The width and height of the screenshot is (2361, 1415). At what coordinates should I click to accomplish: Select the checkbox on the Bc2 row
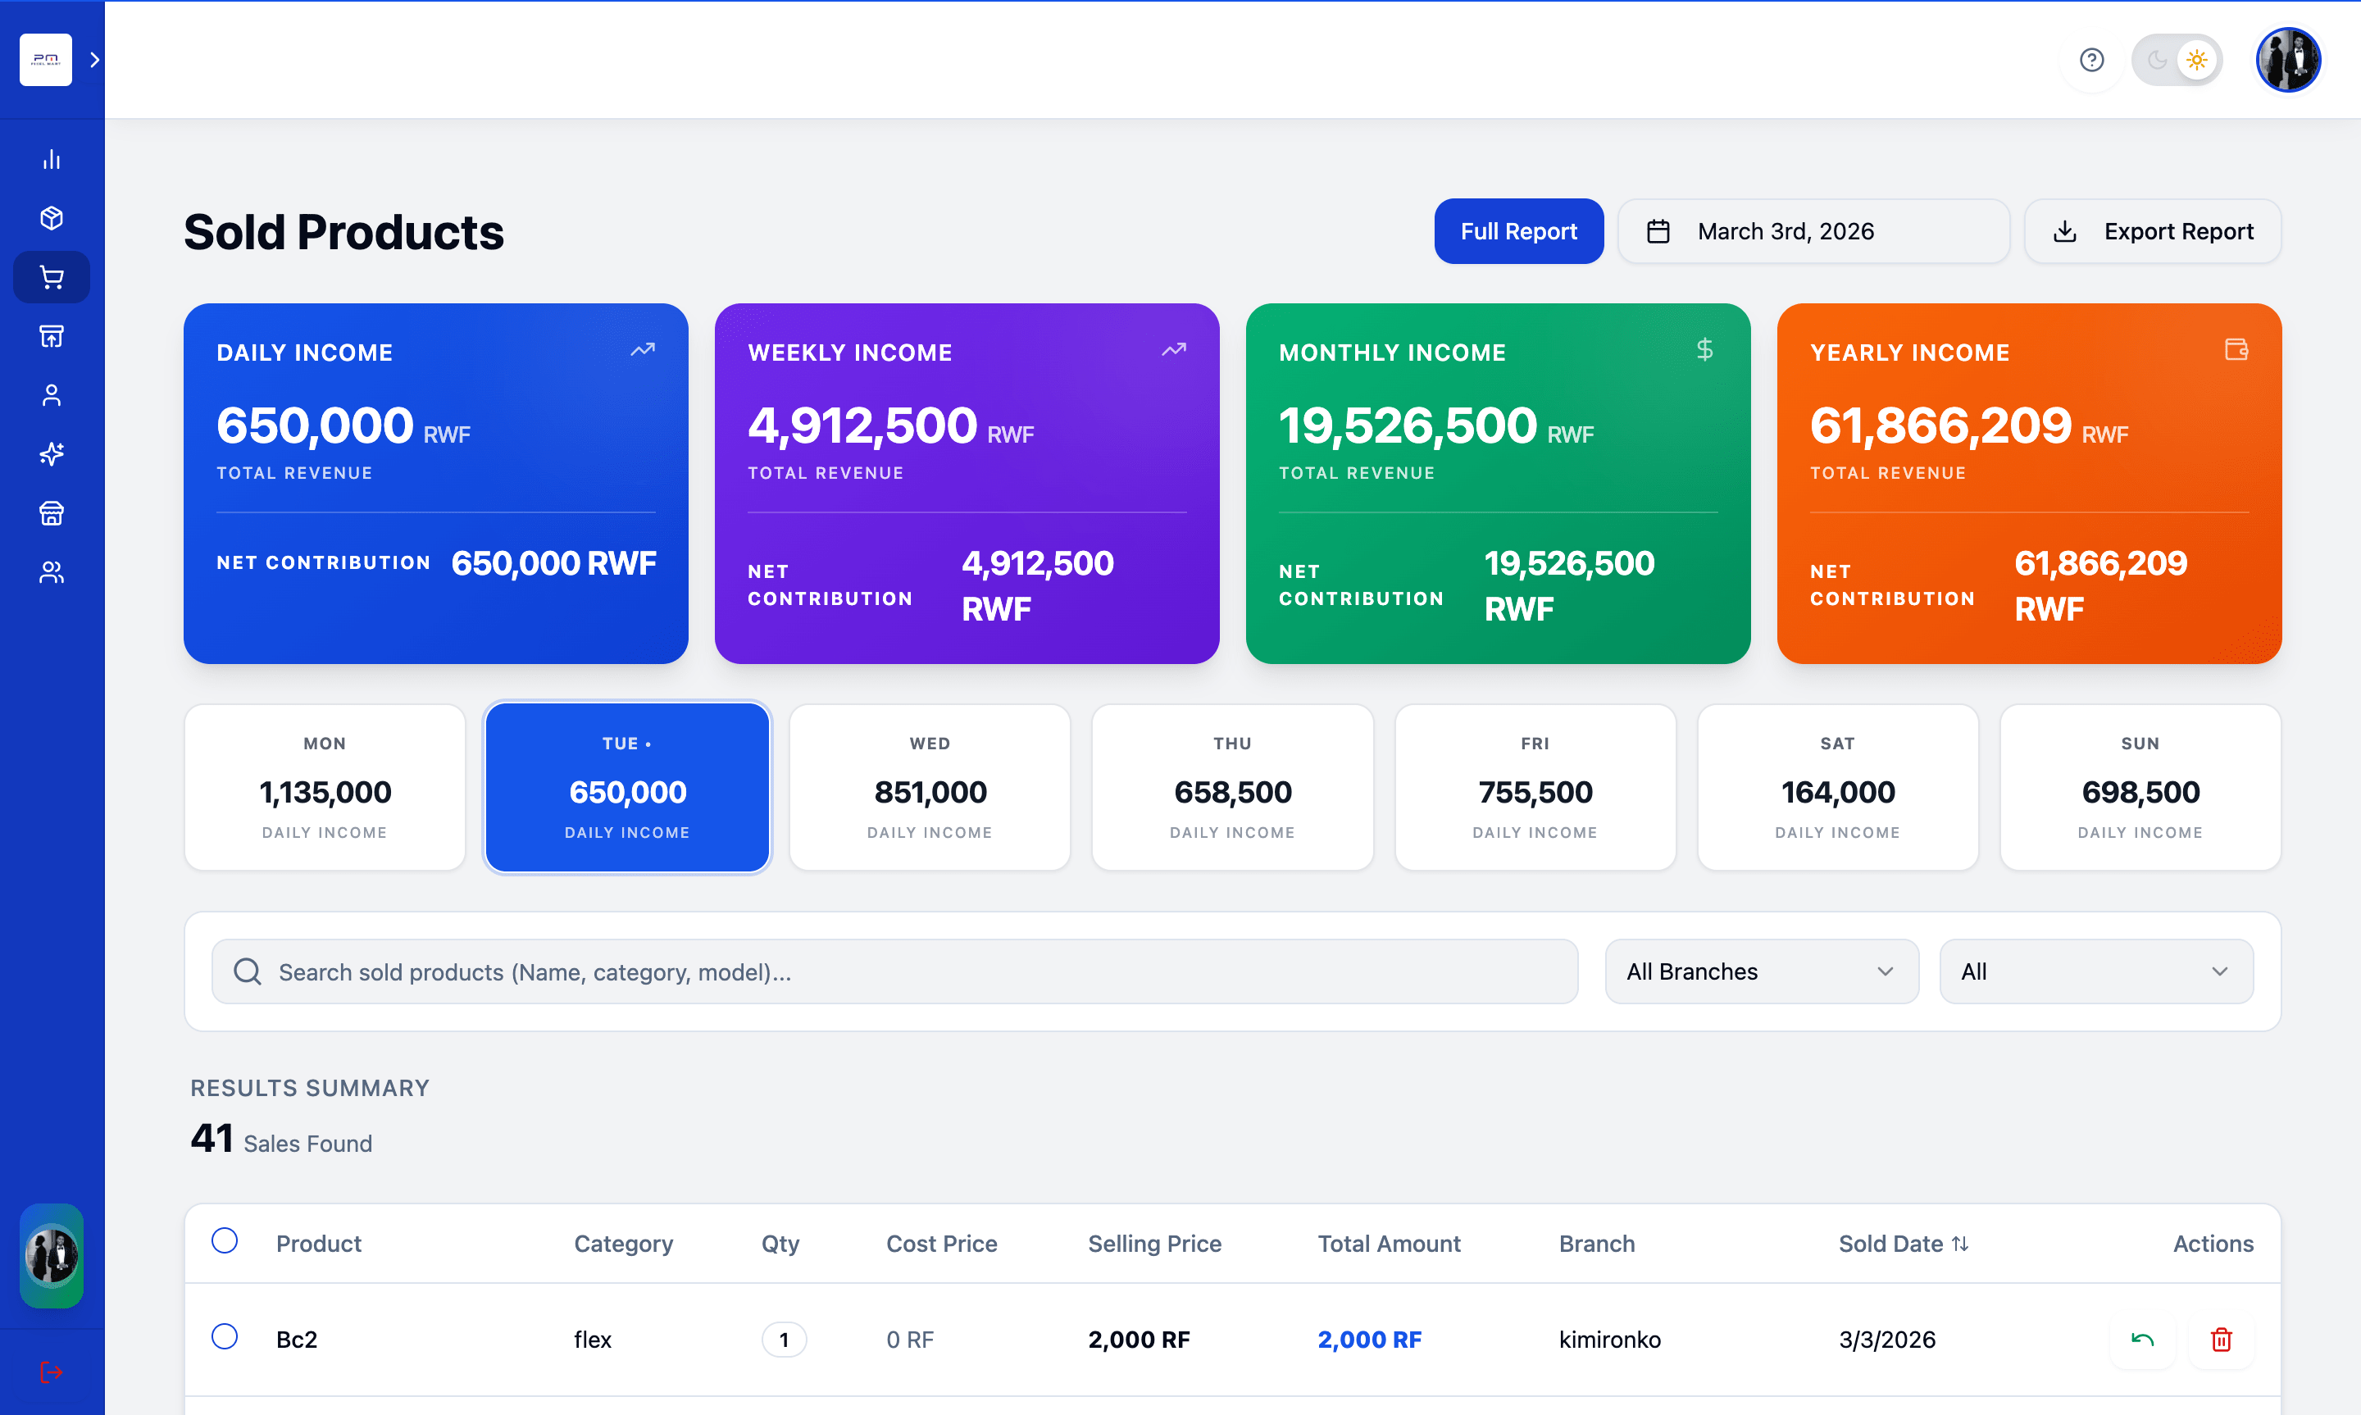click(225, 1337)
